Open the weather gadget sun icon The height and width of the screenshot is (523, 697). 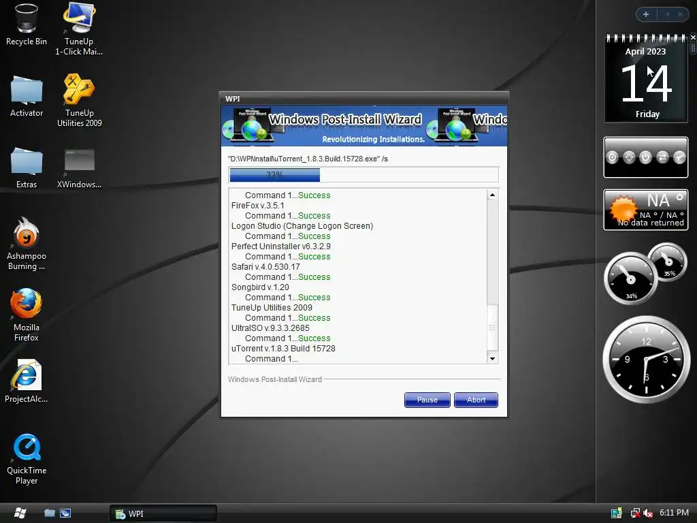(623, 208)
